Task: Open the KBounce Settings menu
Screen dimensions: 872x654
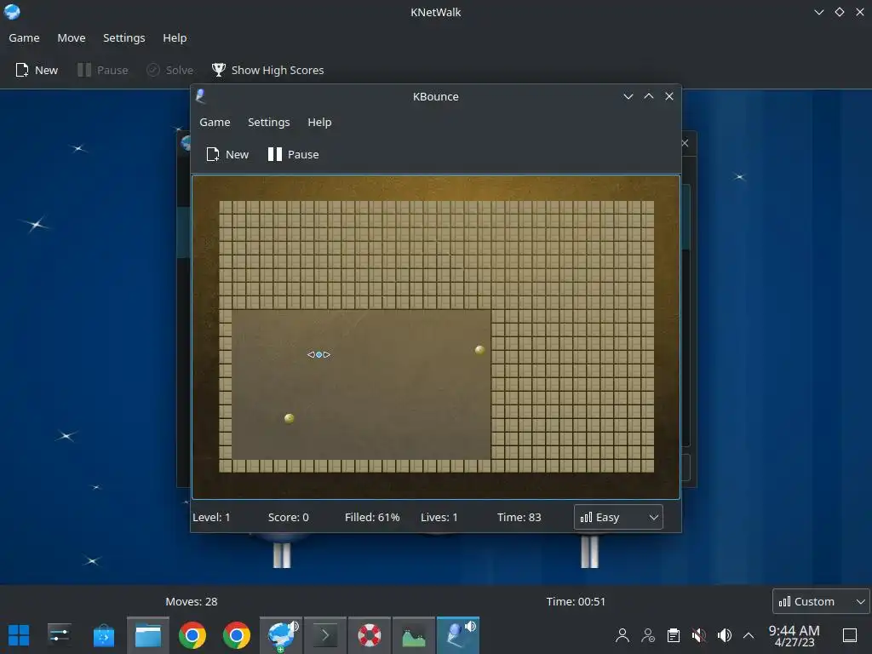Action: (268, 123)
